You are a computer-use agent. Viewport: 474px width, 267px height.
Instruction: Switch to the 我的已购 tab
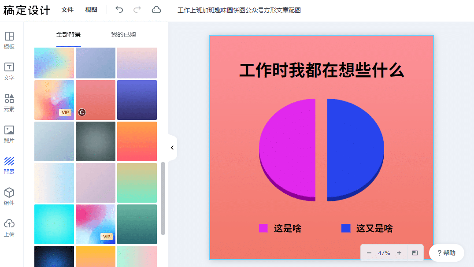click(x=123, y=35)
